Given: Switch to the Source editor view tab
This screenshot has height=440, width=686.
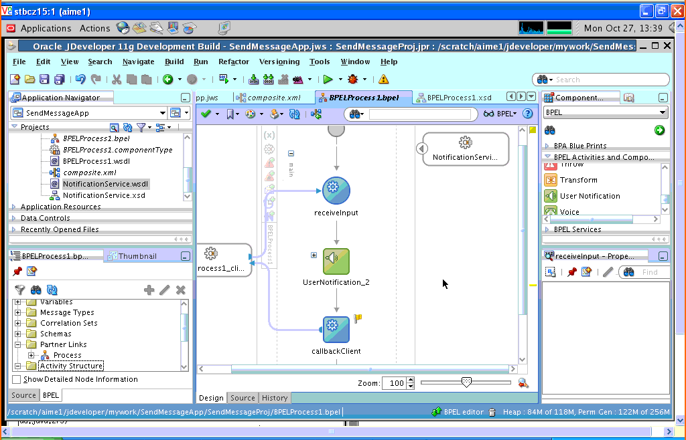Looking at the screenshot, I should tap(243, 398).
